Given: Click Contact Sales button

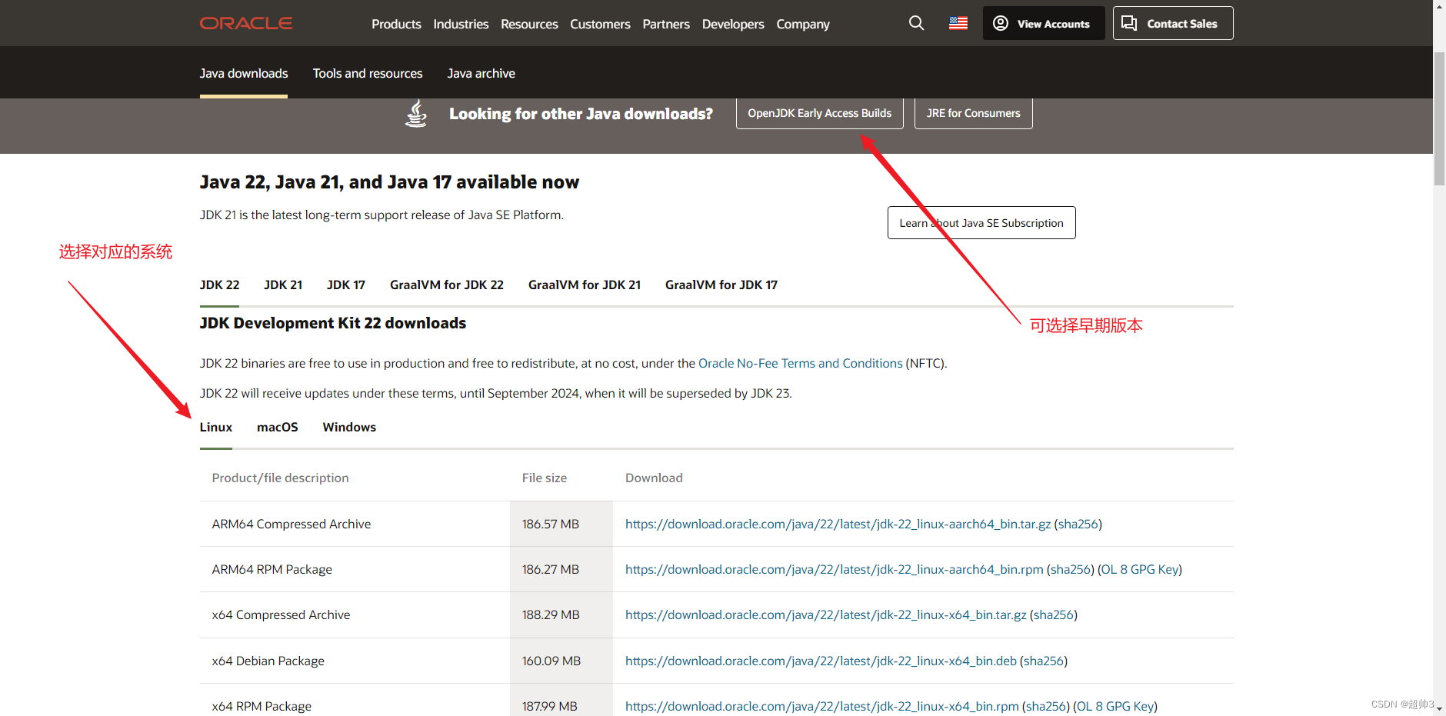Looking at the screenshot, I should pyautogui.click(x=1173, y=23).
